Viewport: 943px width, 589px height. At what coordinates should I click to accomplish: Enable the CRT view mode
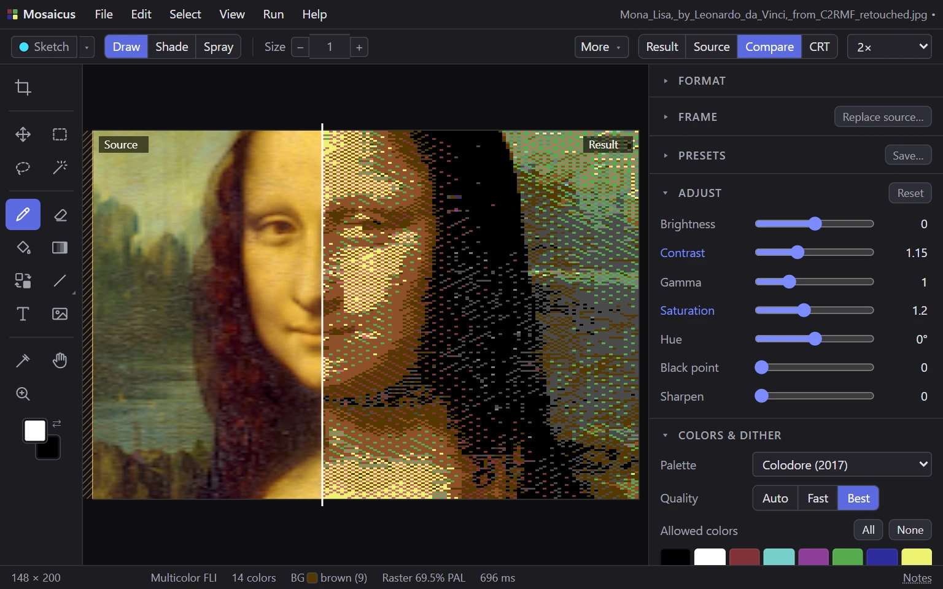[819, 47]
